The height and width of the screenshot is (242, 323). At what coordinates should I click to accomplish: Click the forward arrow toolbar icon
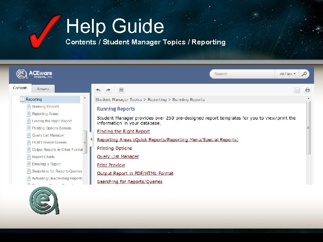tap(108, 90)
